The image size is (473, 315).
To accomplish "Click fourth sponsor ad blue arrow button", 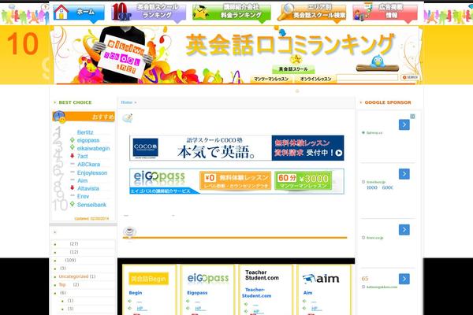I will (404, 279).
